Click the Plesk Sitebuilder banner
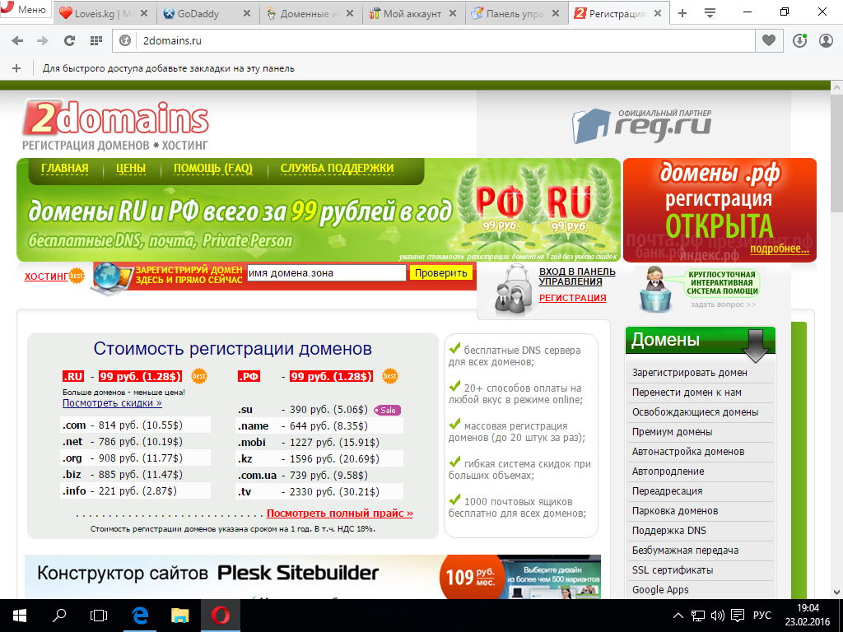843x632 pixels. tap(313, 577)
